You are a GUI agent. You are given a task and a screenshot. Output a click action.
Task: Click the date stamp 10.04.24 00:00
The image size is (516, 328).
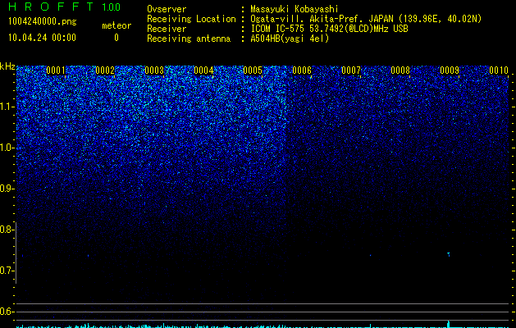[42, 38]
